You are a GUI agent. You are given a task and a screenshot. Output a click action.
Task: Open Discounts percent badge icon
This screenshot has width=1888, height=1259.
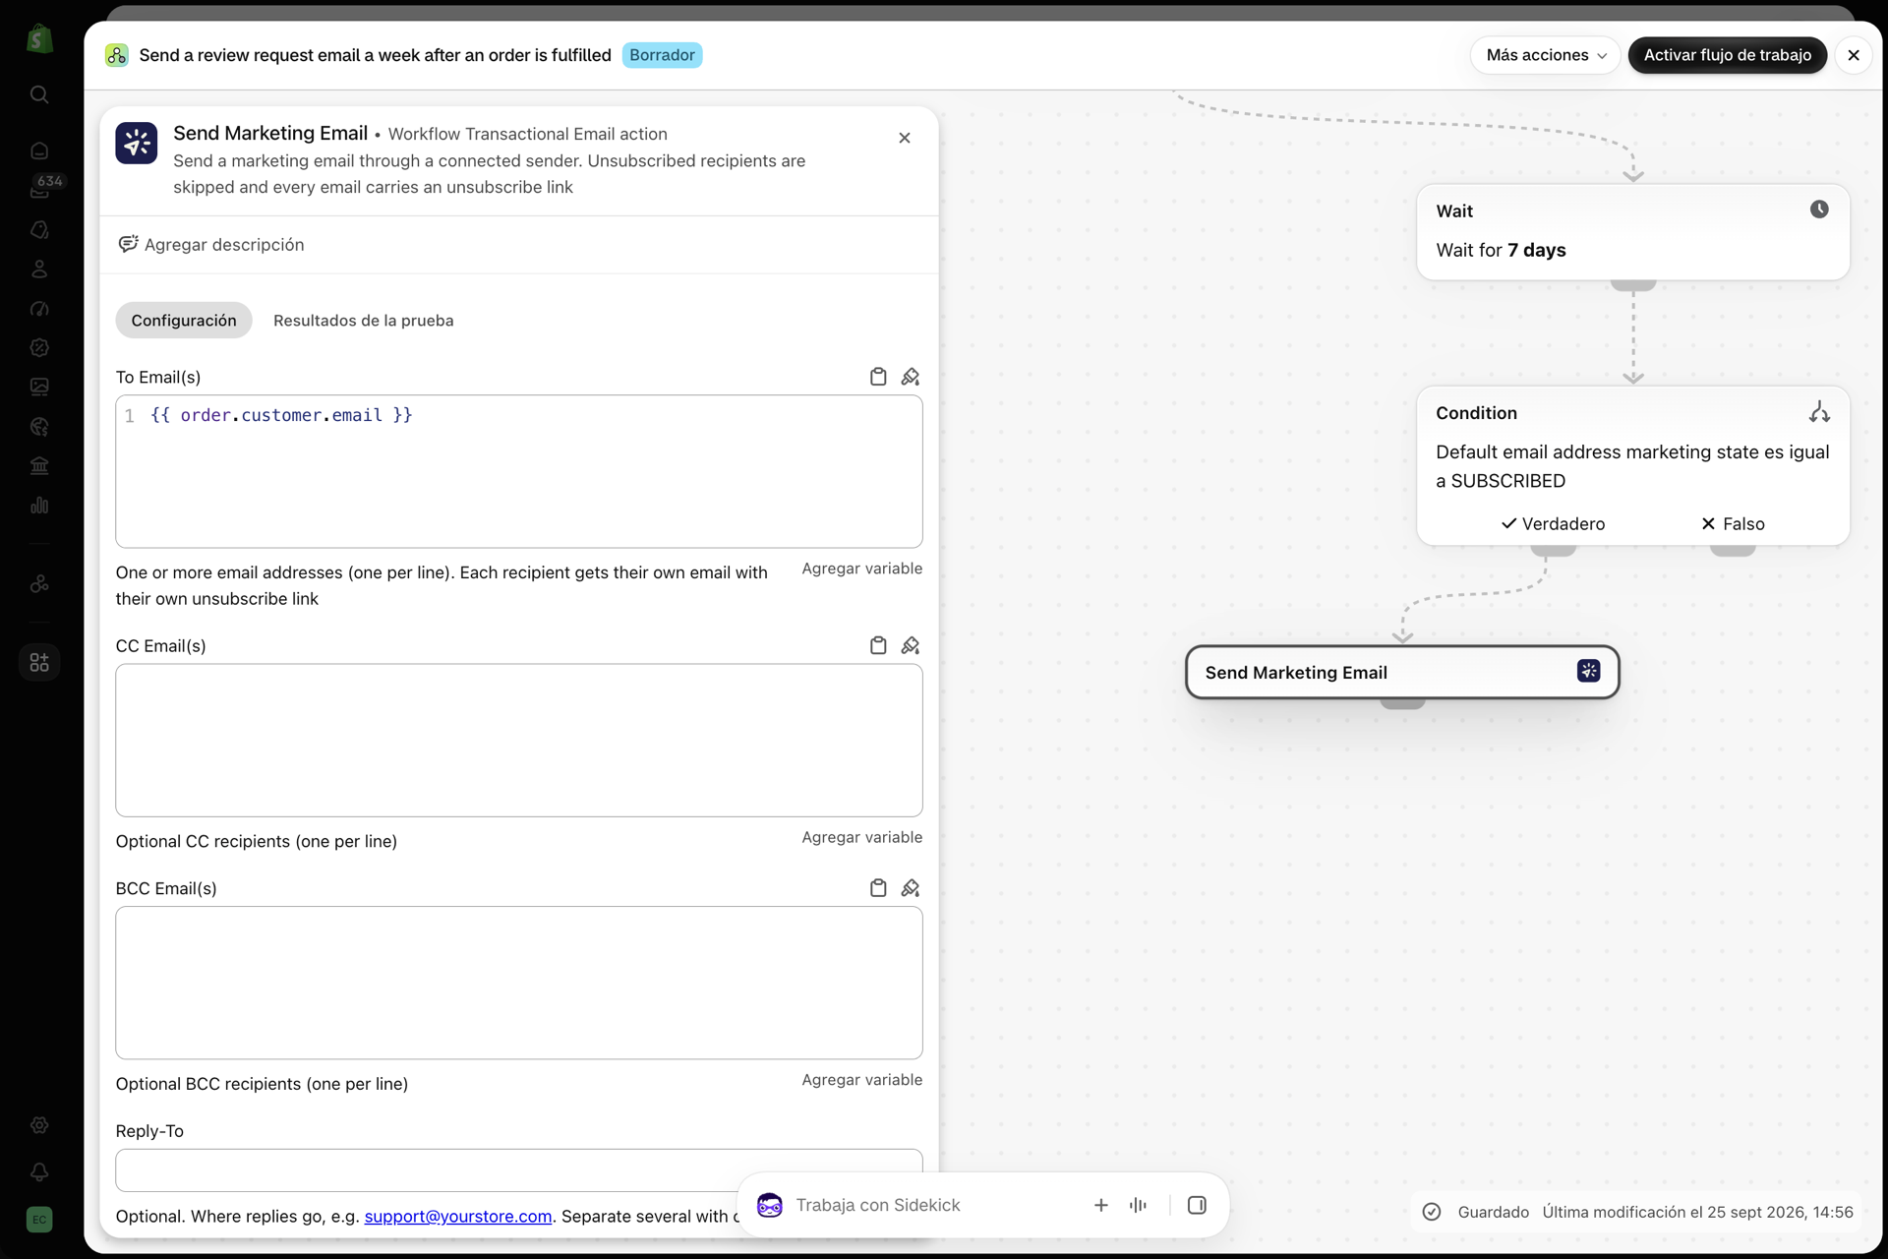click(39, 347)
